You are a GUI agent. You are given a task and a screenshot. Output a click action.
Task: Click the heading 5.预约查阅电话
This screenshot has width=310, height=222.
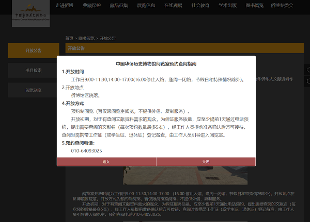pyautogui.click(x=79, y=143)
